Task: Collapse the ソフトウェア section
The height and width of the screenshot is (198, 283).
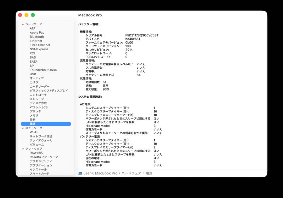Action: coord(23,149)
